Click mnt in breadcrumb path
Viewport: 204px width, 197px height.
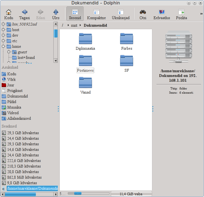click(x=74, y=25)
